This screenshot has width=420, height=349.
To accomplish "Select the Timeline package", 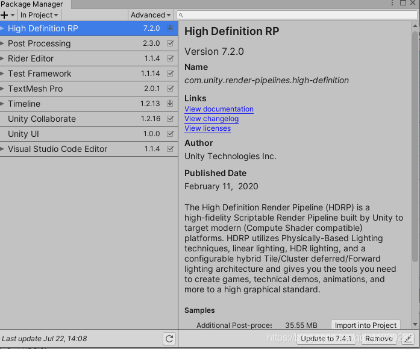I will [89, 104].
